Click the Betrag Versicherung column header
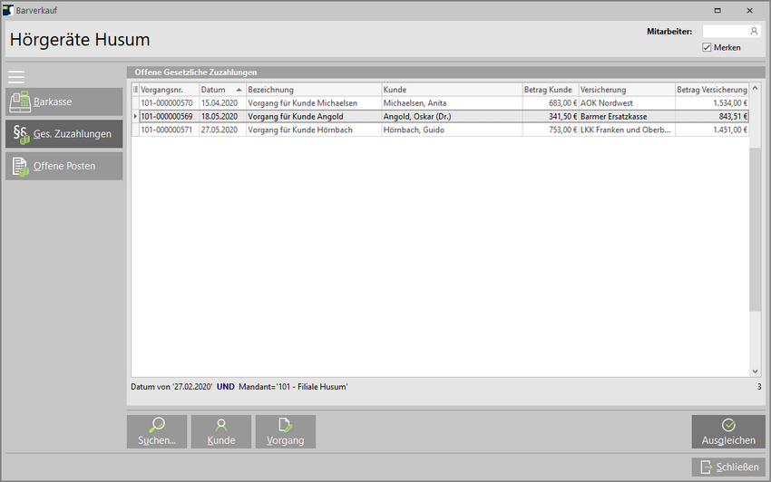The width and height of the screenshot is (771, 482). coord(711,90)
